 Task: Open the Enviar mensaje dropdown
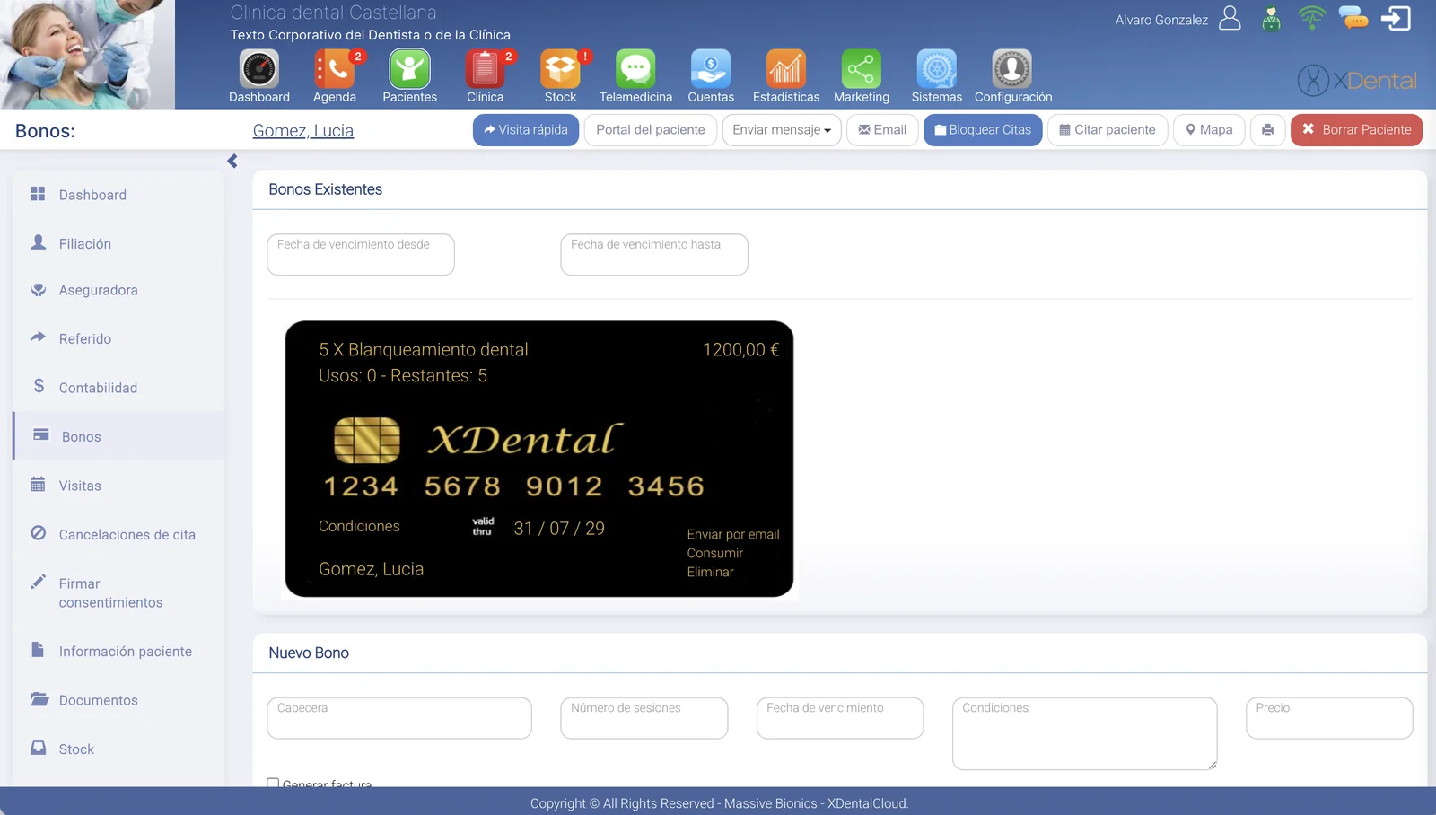point(782,130)
